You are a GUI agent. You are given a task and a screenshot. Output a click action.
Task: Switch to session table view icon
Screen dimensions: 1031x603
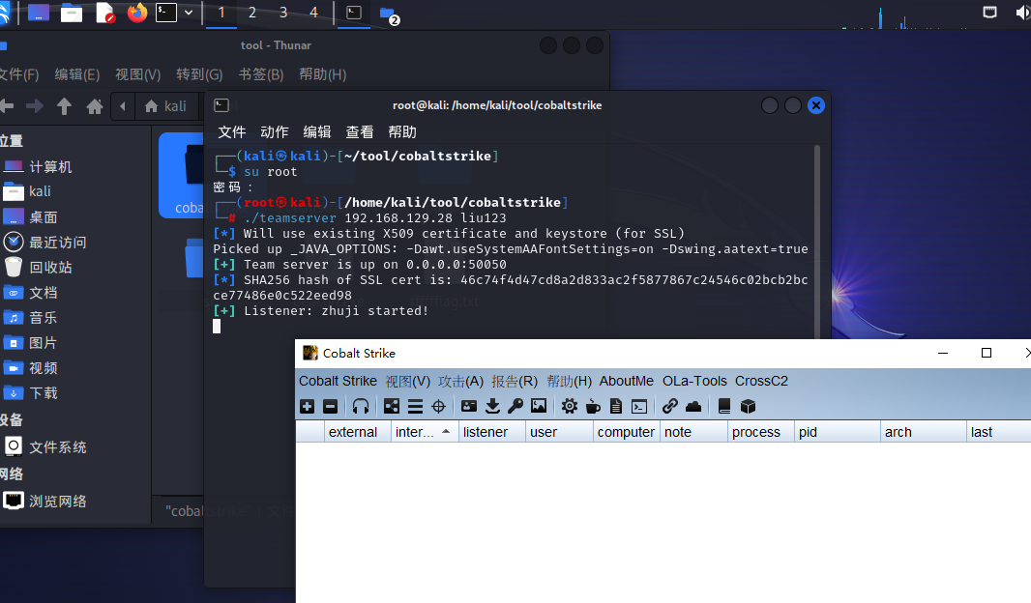coord(415,407)
